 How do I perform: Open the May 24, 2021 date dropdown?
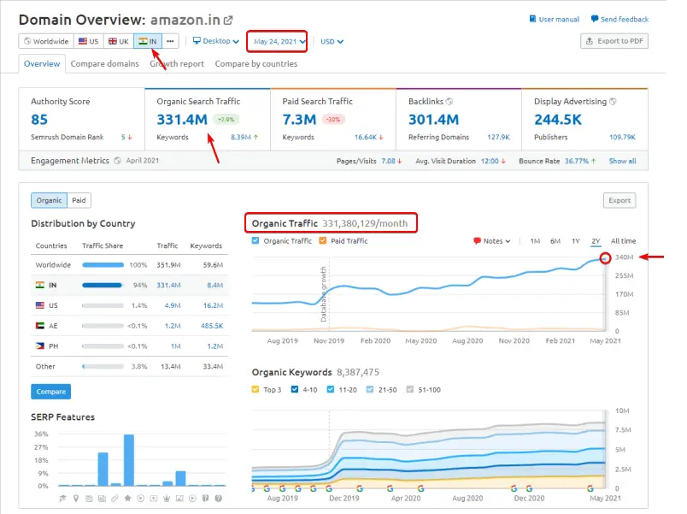click(279, 41)
